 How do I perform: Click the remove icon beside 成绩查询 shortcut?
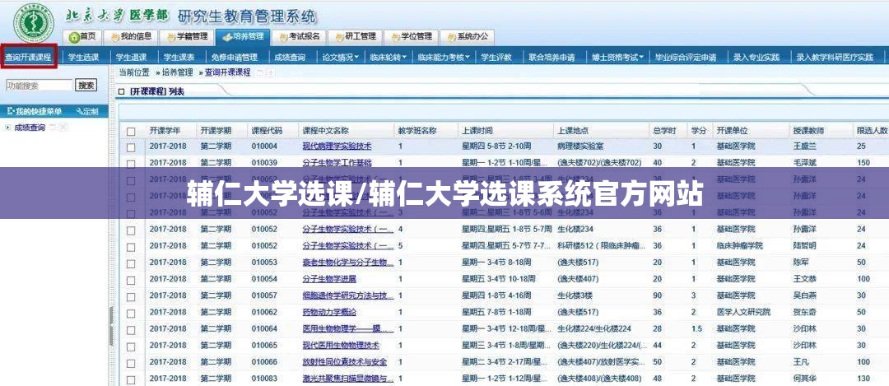(x=63, y=128)
